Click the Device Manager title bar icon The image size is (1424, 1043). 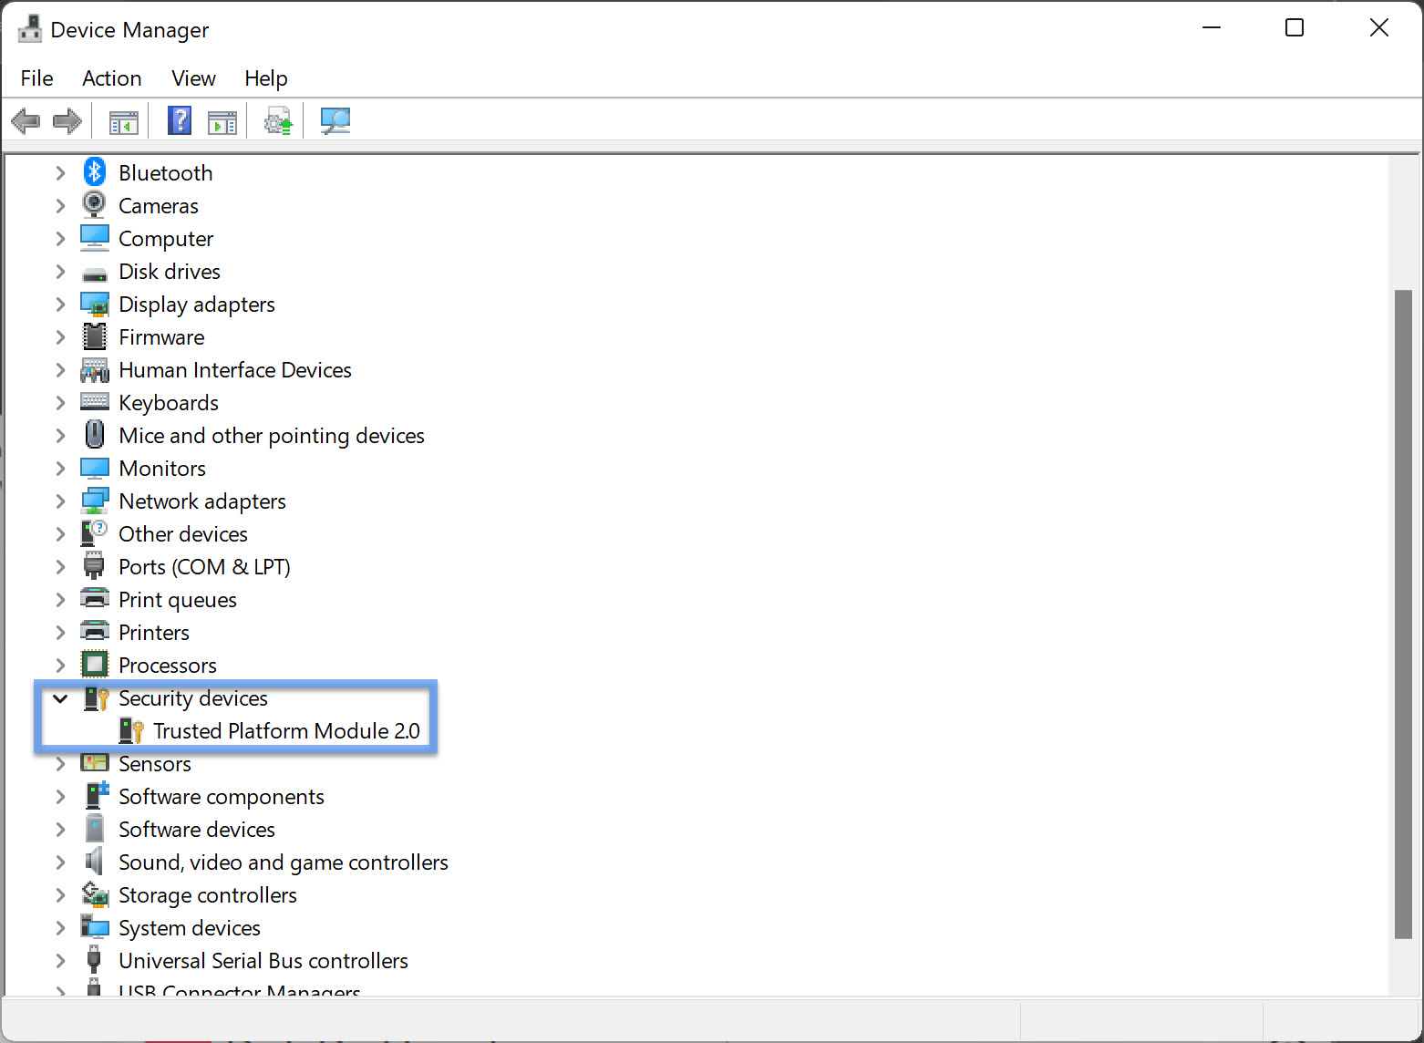(x=28, y=28)
